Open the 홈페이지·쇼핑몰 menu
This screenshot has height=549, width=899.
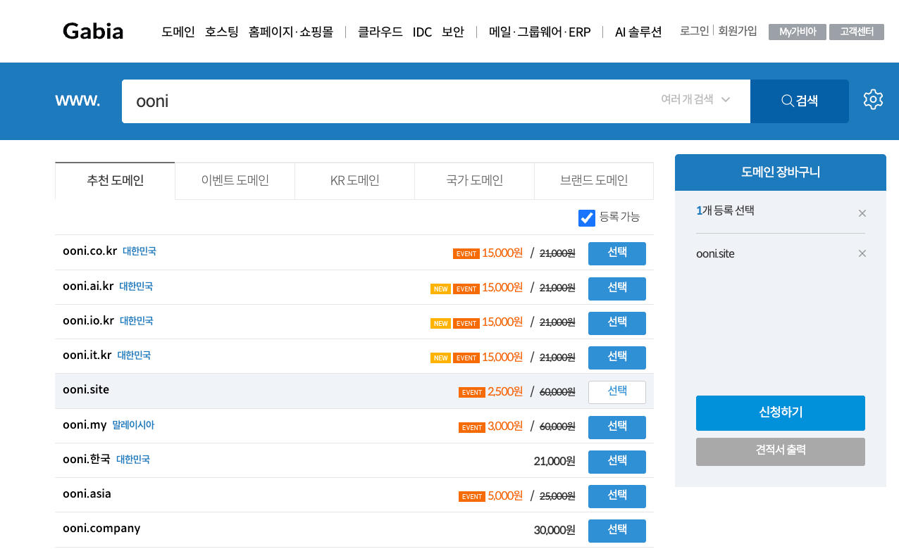(291, 32)
